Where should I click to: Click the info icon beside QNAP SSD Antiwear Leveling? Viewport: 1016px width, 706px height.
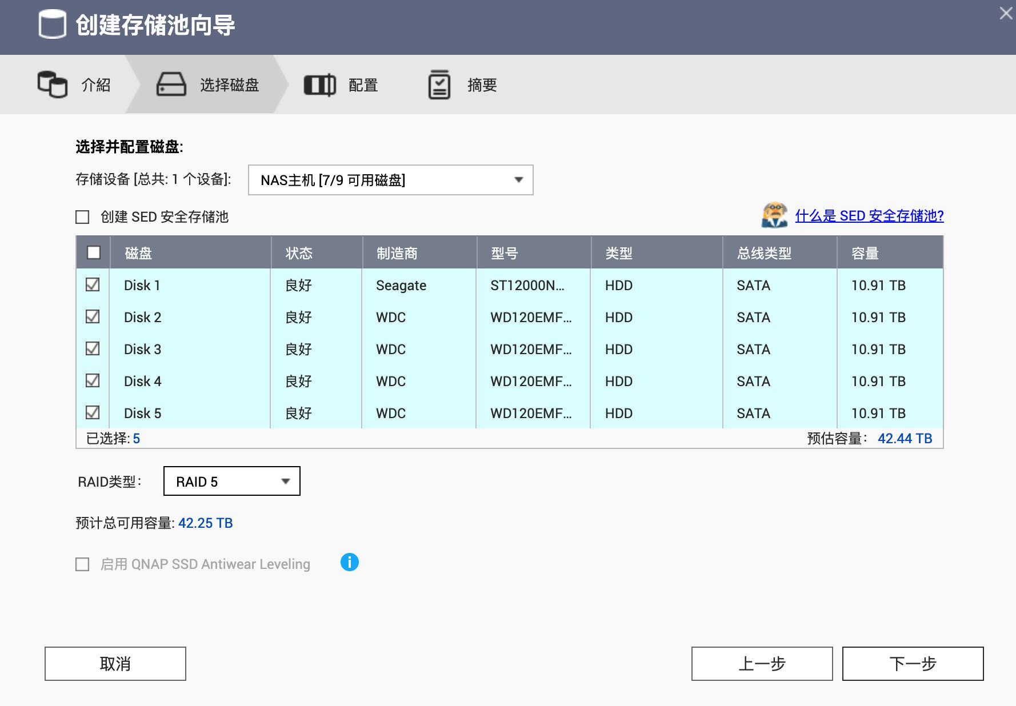point(351,563)
